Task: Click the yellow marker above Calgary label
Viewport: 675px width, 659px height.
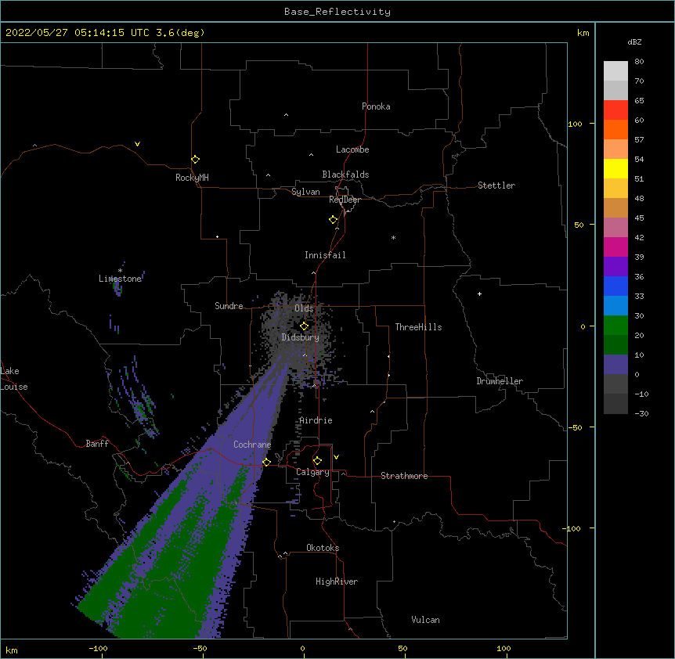Action: click(x=317, y=461)
